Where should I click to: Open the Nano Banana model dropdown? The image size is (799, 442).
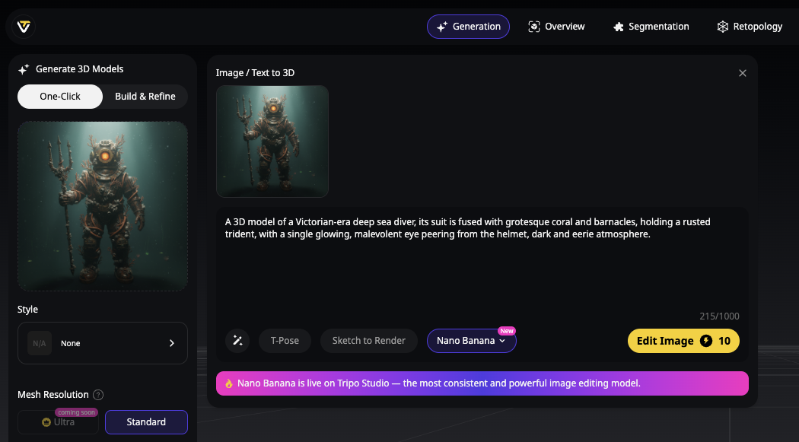(x=471, y=341)
